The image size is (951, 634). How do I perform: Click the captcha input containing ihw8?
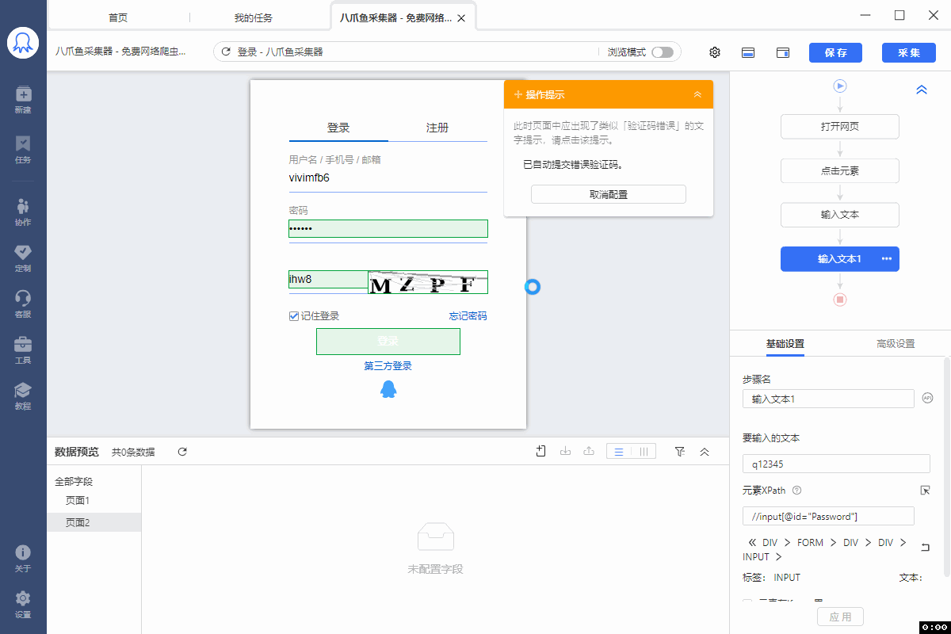pos(328,279)
